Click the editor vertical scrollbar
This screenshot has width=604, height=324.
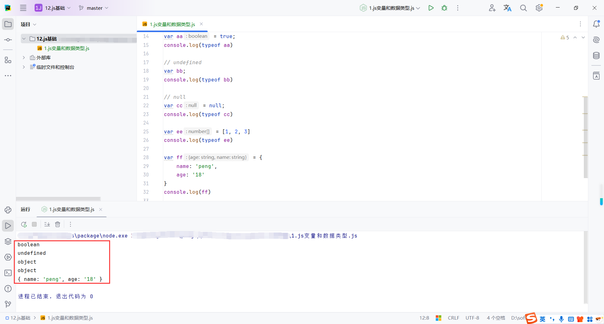pos(585,137)
